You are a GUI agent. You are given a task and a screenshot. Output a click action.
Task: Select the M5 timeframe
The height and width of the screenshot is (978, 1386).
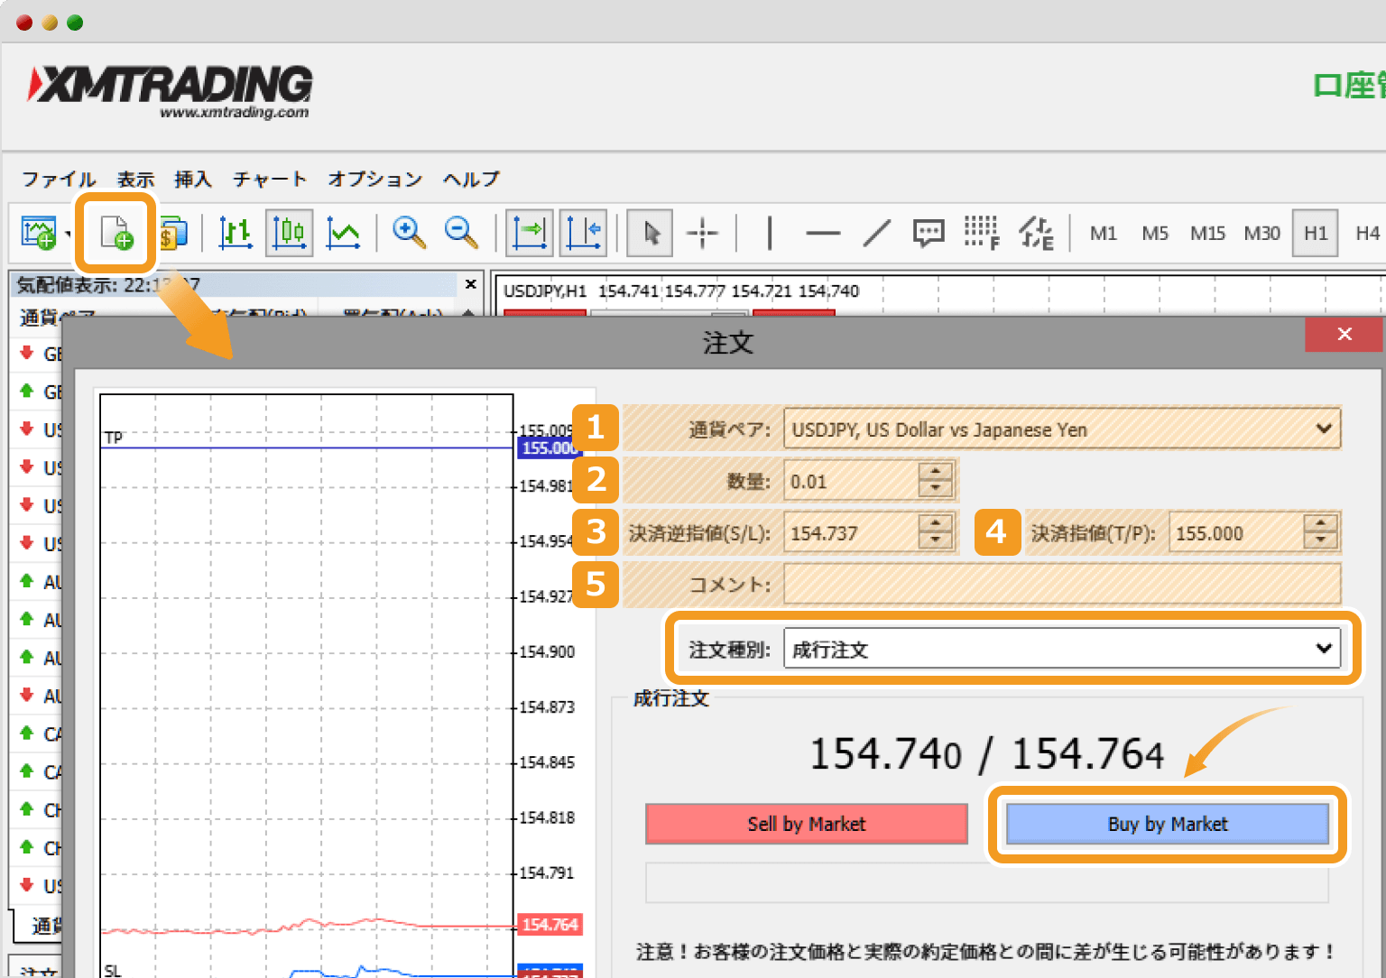point(1155,234)
